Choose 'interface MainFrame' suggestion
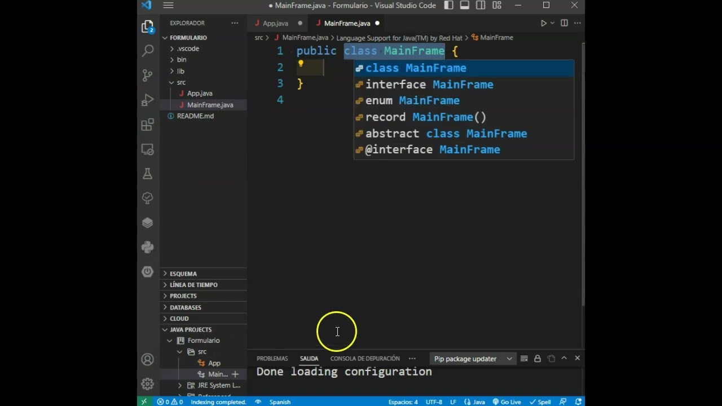 (464, 85)
